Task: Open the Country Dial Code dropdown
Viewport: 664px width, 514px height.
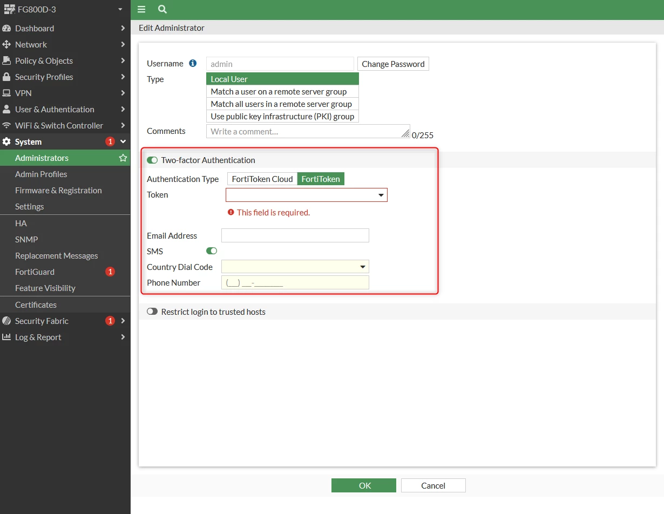Action: tap(295, 267)
